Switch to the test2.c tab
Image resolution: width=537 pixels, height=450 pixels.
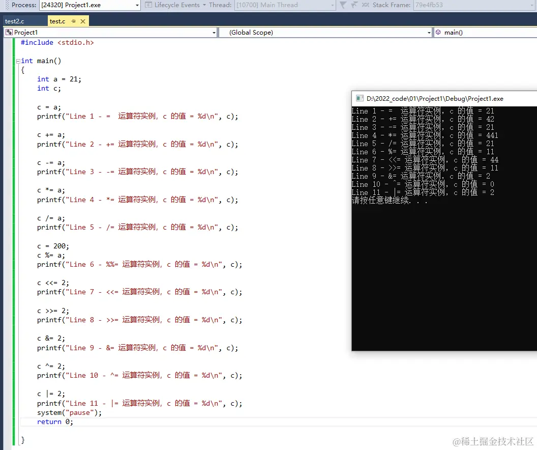(14, 21)
